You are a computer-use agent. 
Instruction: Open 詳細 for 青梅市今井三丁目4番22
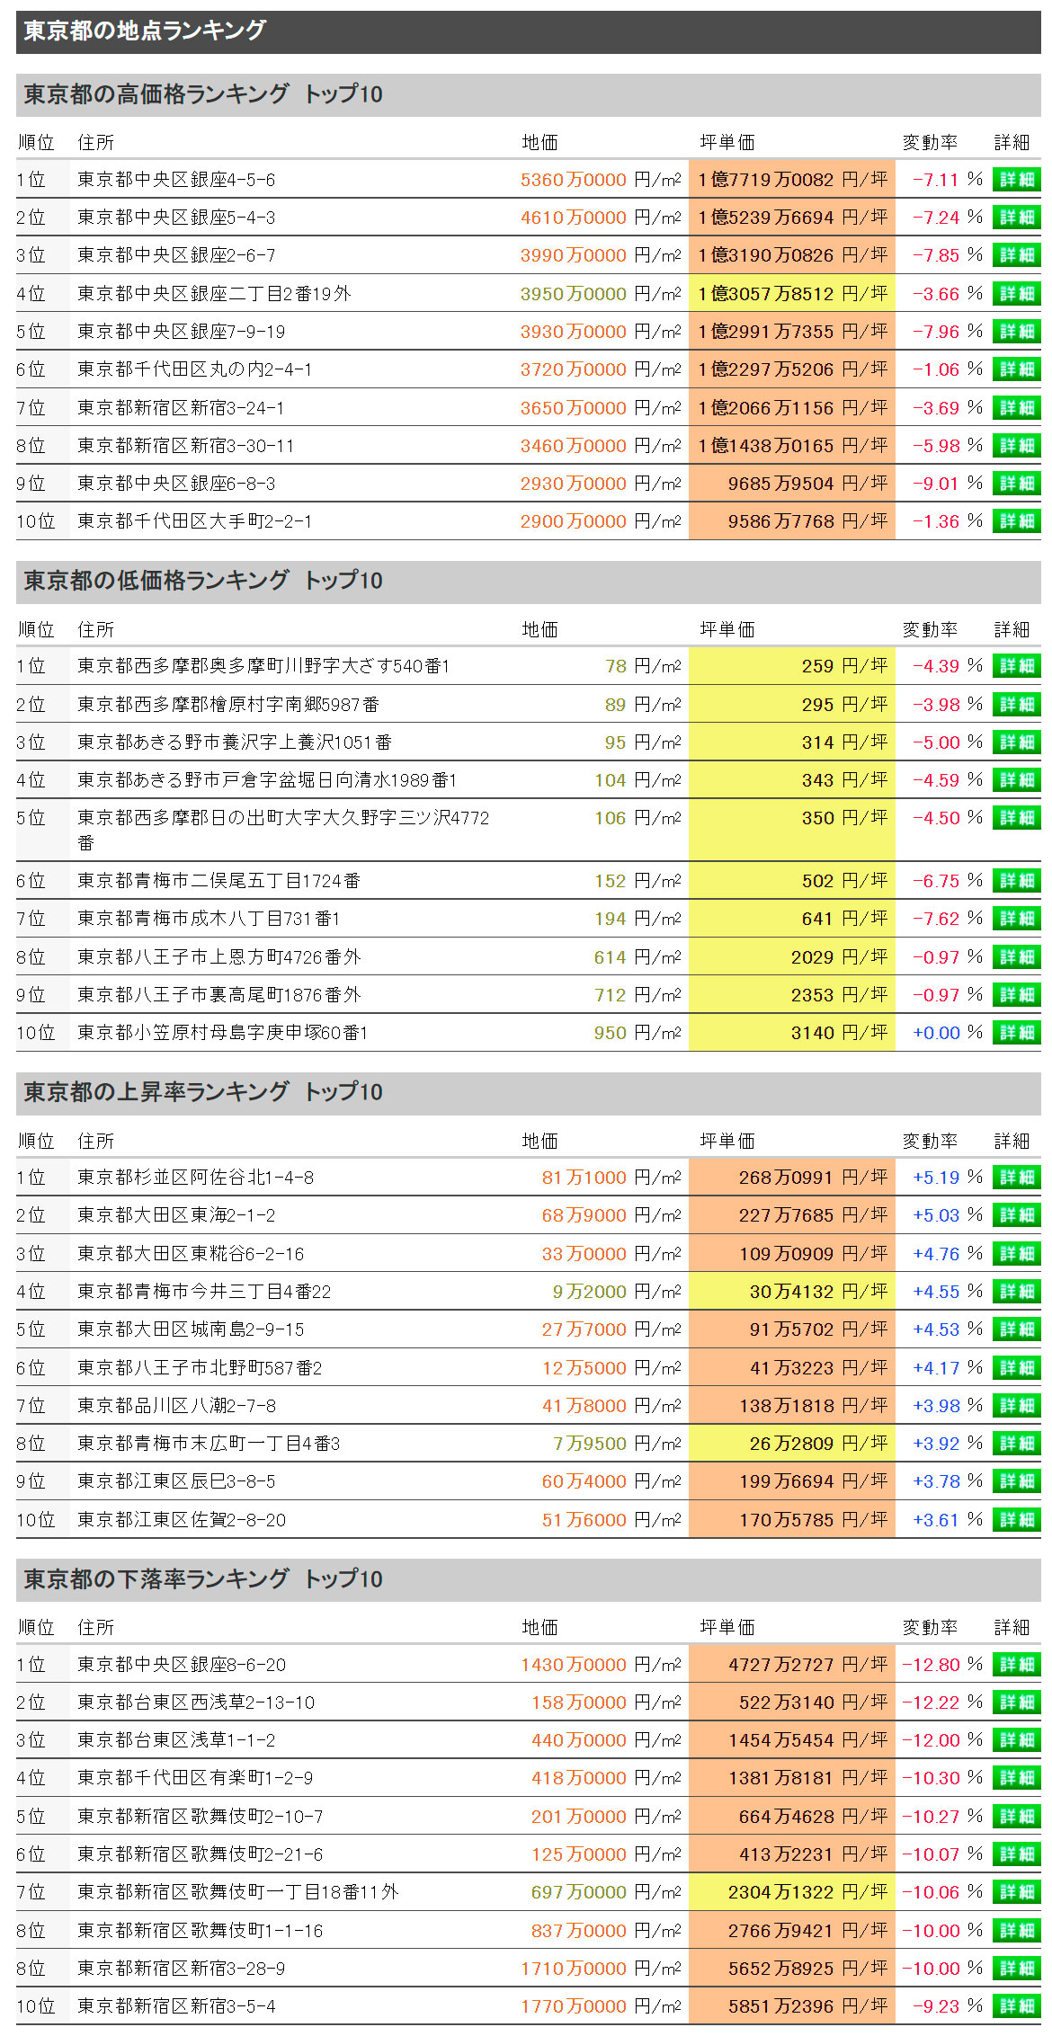click(x=1016, y=1292)
